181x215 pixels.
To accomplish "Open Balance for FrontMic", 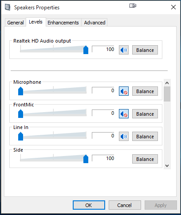I will click(x=145, y=114).
